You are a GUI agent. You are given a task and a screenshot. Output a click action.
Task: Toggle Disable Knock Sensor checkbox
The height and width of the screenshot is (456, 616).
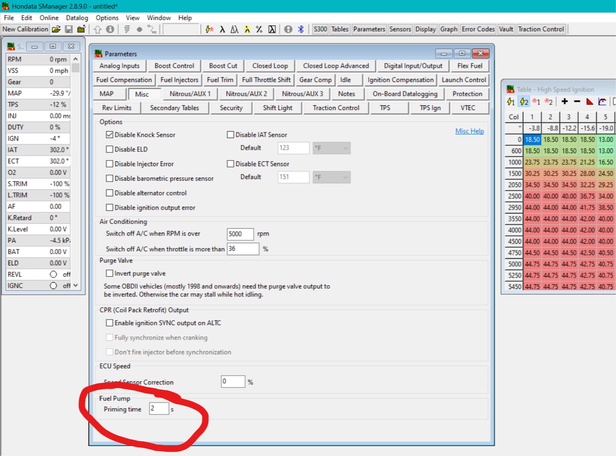point(110,135)
